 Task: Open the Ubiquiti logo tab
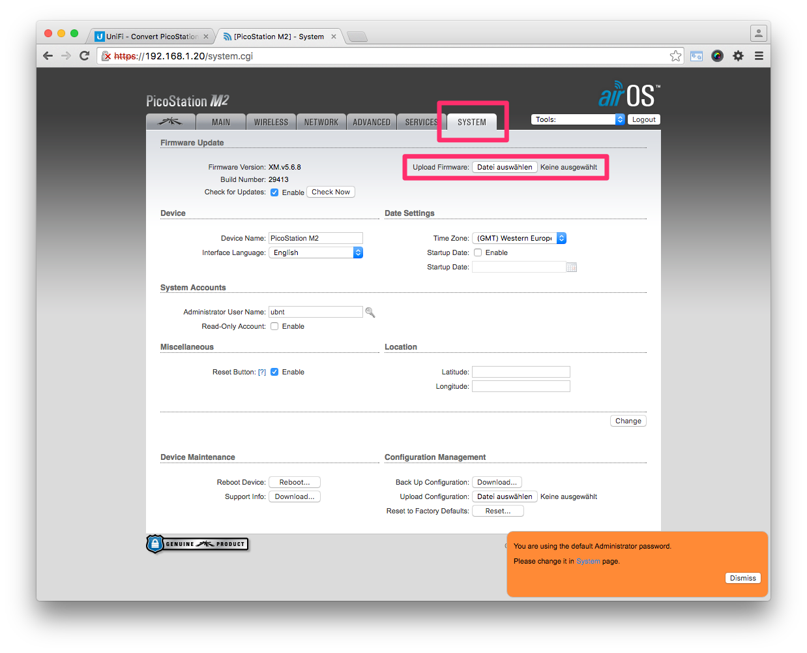tap(171, 121)
